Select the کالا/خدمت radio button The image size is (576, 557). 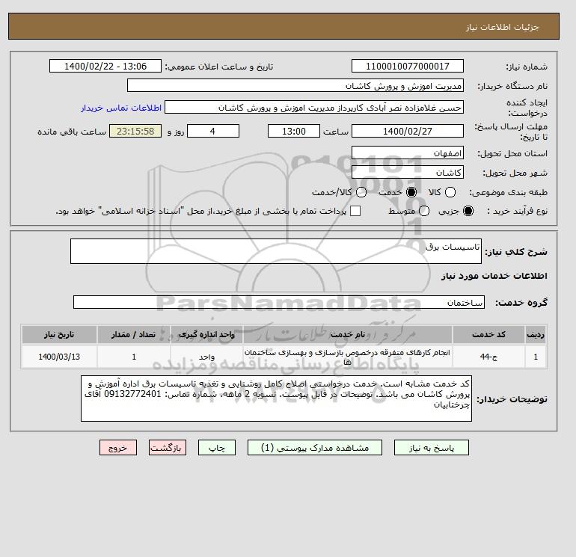(x=361, y=192)
